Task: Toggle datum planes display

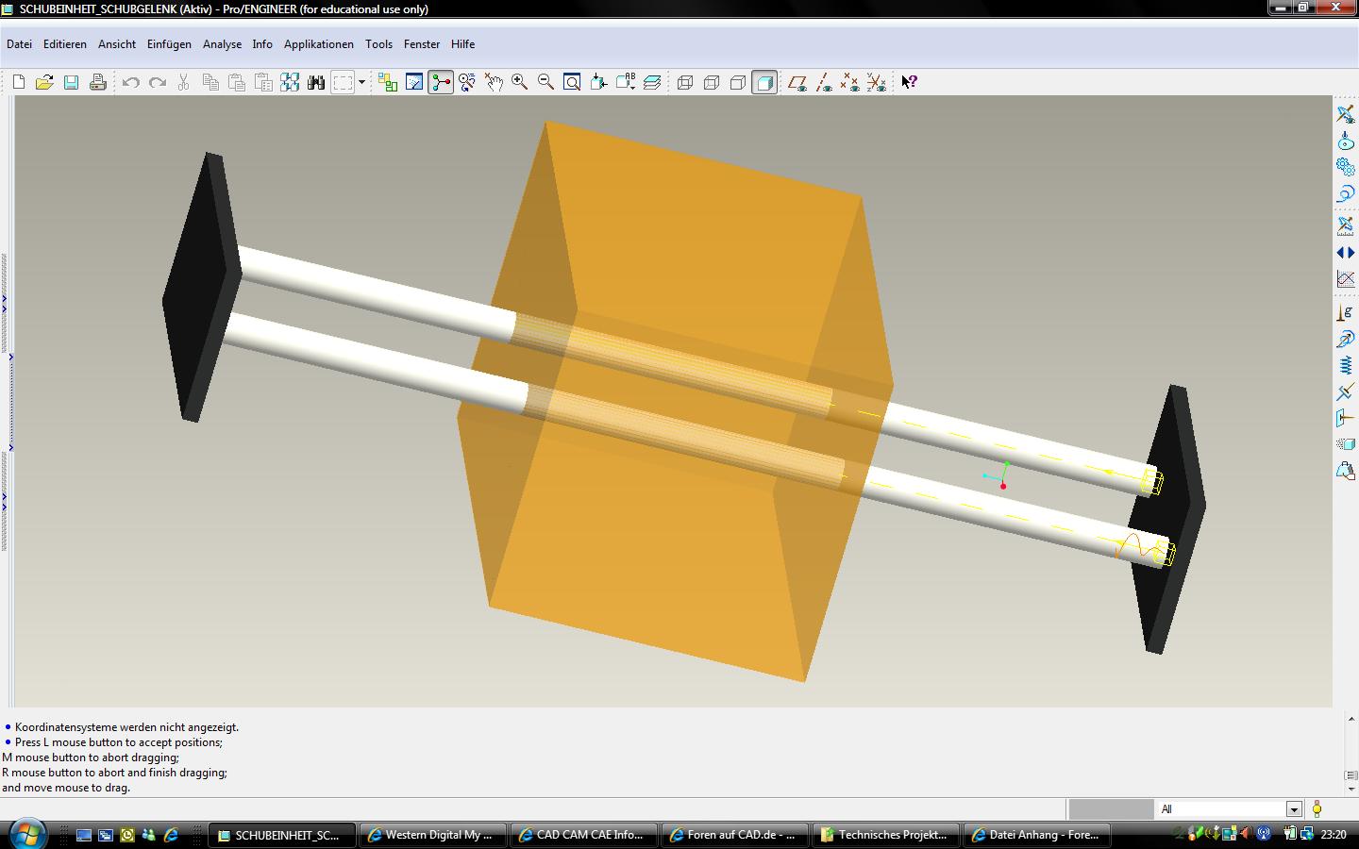Action: [797, 82]
